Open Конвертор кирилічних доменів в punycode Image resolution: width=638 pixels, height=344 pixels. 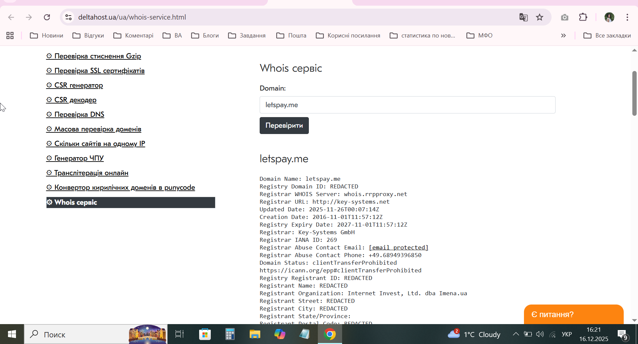pos(121,187)
